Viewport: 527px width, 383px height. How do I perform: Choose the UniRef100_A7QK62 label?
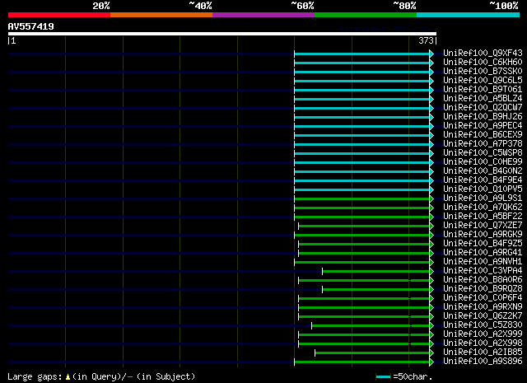coord(483,208)
